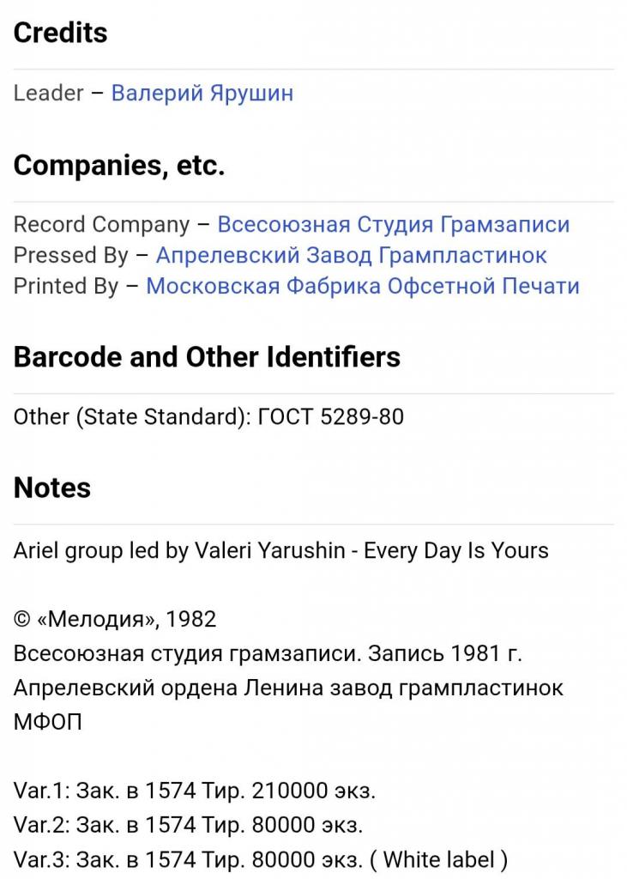Click the © «Мелодия», 1982 copyright line
This screenshot has width=627, height=879.
click(115, 619)
